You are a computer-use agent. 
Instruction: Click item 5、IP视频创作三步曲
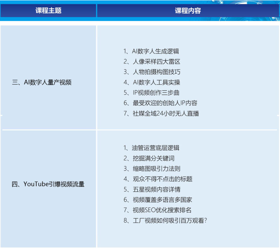pyautogui.click(x=151, y=93)
